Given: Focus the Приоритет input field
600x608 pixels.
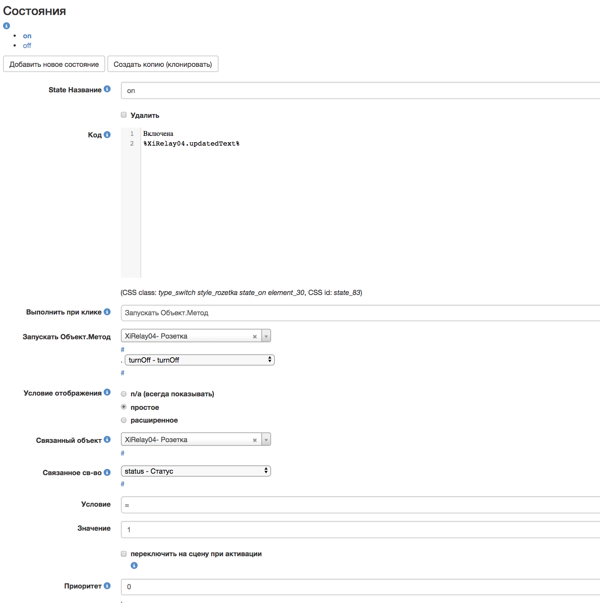Looking at the screenshot, I should tap(360, 587).
